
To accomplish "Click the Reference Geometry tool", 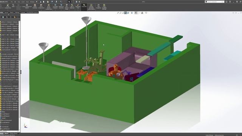I will click(x=61, y=6).
